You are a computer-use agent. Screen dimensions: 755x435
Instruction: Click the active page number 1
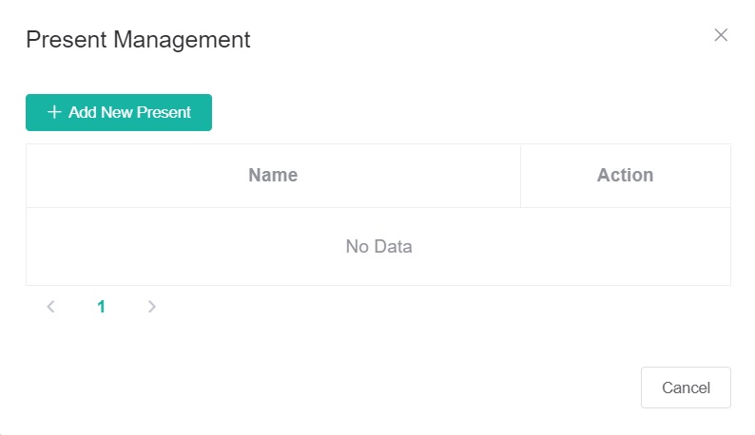coord(102,307)
